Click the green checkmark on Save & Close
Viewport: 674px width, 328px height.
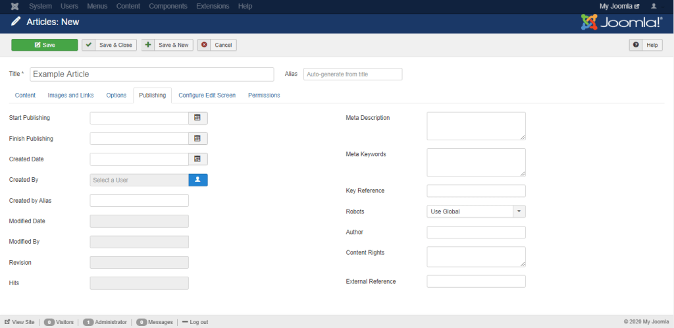pos(89,45)
